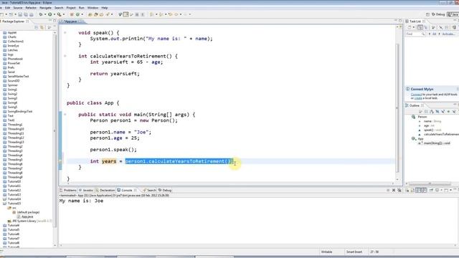Click the Remove All Terminated Launches icon
The height and width of the screenshot is (258, 459).
pos(399,190)
